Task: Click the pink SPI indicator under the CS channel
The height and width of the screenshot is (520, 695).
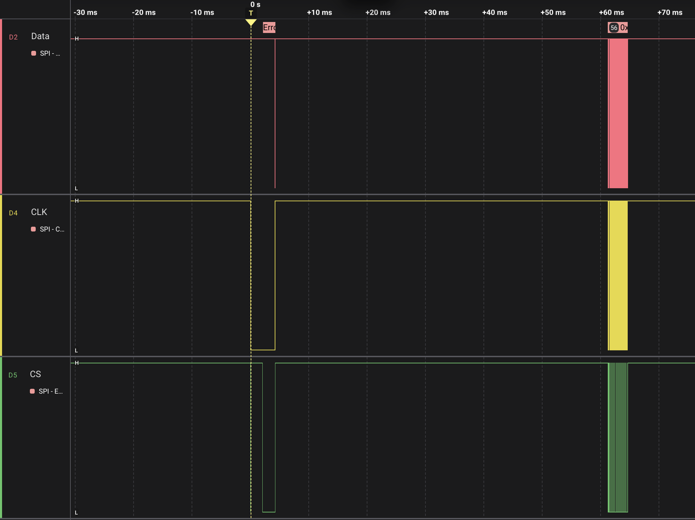Action: click(x=33, y=391)
